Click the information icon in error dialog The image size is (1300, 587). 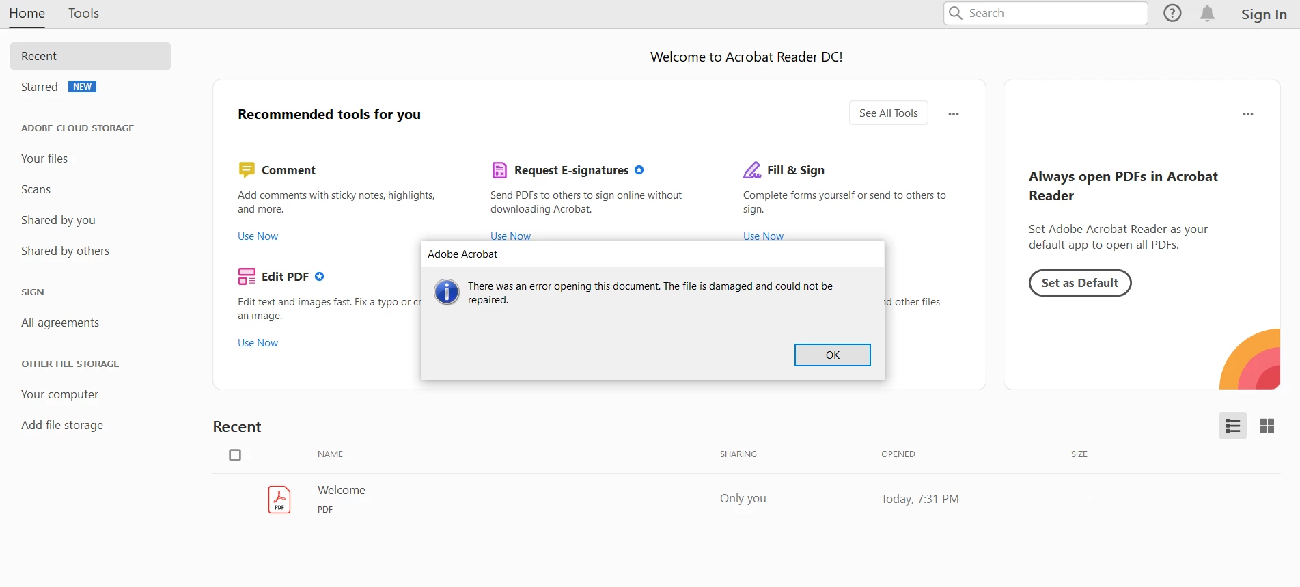pos(447,292)
